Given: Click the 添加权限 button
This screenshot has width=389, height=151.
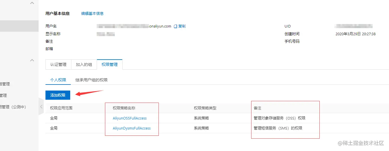Looking at the screenshot, I should (58, 95).
